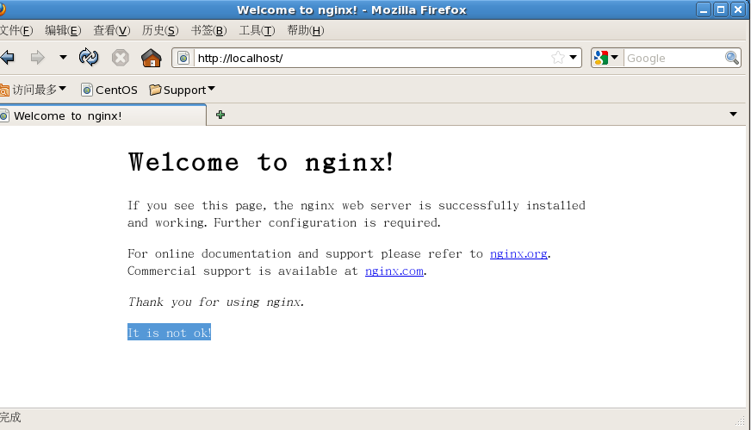The image size is (751, 430).
Task: Expand the Support bookmarks folder
Action: pos(182,90)
